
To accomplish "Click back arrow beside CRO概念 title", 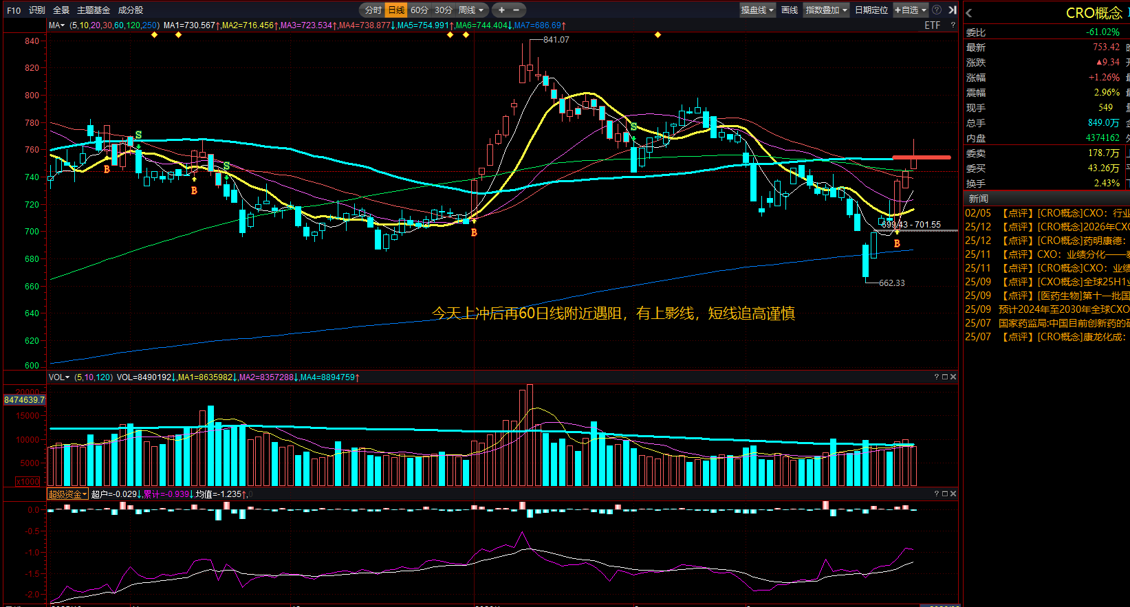I will coord(969,13).
